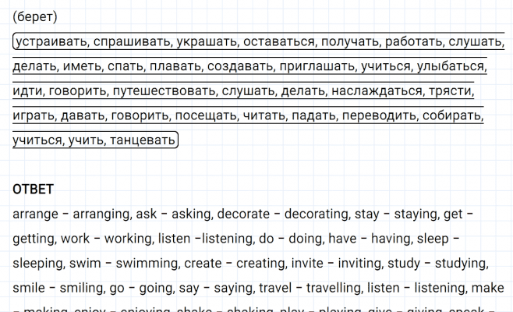Screen dimensions: 513x312
Task: Click the word "arranging" in the answer
Action: click(x=102, y=214)
